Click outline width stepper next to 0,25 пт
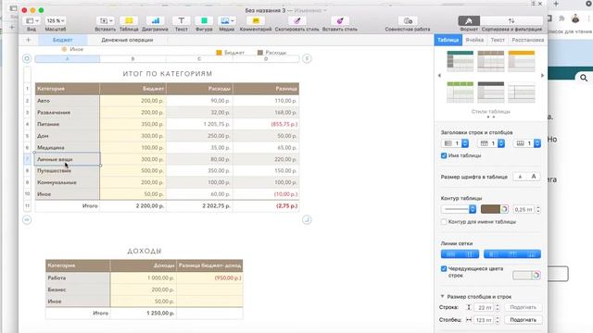The image size is (593, 333). point(538,209)
